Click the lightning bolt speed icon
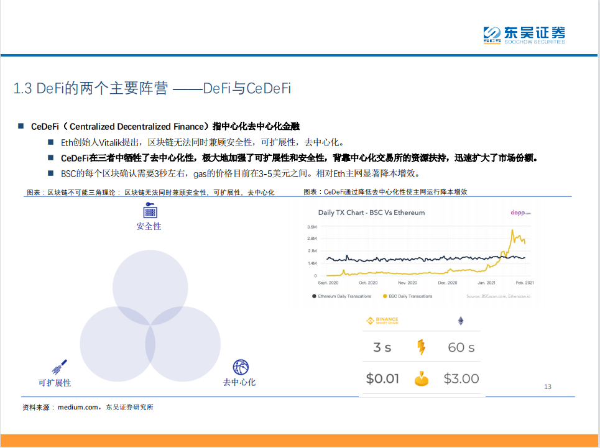The height and width of the screenshot is (448, 600). (x=421, y=347)
